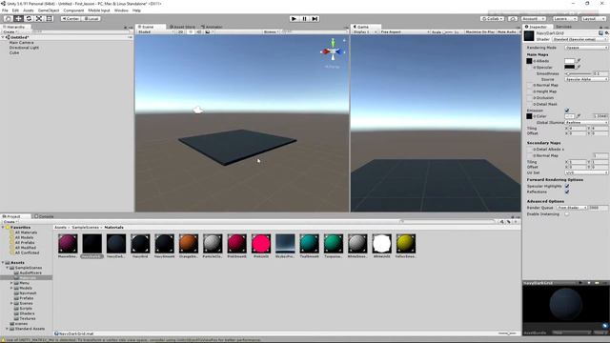Click the Play button
Screen dimensions: 610x343
(x=295, y=18)
